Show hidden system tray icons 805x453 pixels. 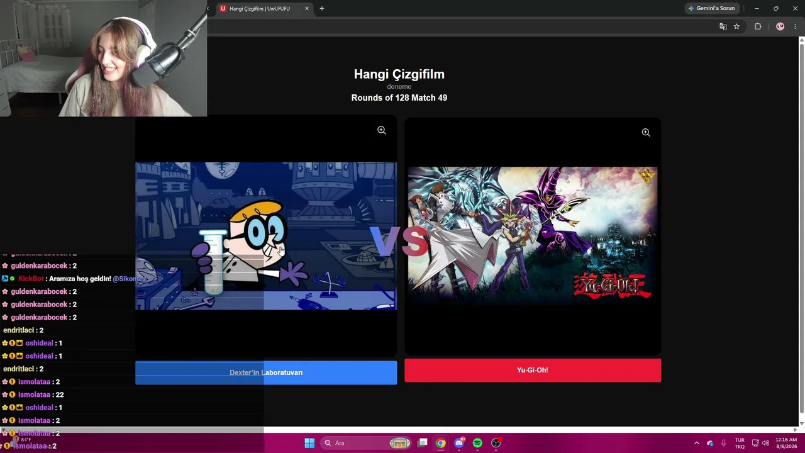click(x=696, y=443)
